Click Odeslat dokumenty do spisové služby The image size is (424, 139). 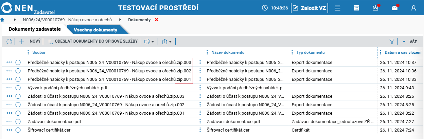(93, 42)
